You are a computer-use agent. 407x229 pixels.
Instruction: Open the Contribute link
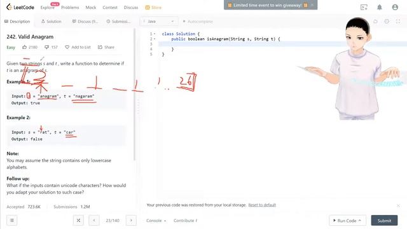coord(185,221)
